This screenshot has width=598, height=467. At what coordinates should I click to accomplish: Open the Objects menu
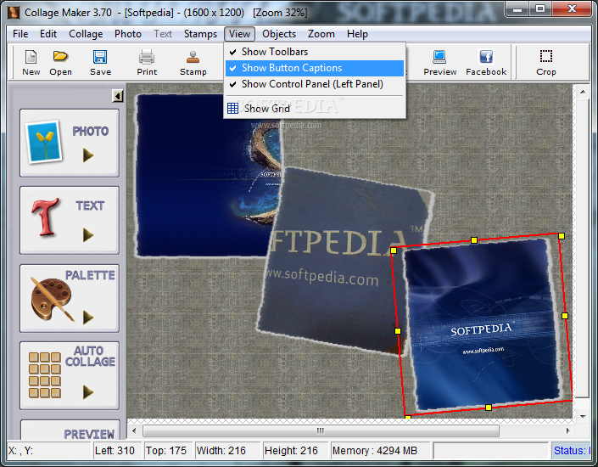pyautogui.click(x=279, y=34)
